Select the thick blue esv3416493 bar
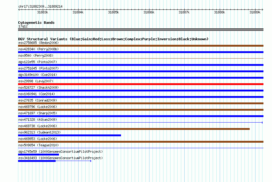Screen dimensions: 272x182 click(x=37, y=161)
